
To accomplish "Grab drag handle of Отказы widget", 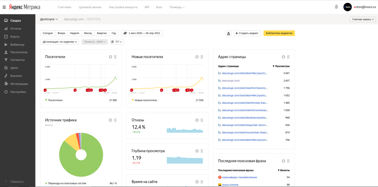I will point(202,120).
